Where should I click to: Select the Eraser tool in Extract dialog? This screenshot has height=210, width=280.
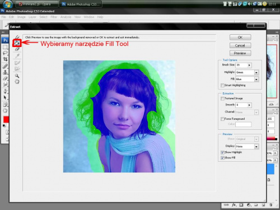[x=17, y=49]
